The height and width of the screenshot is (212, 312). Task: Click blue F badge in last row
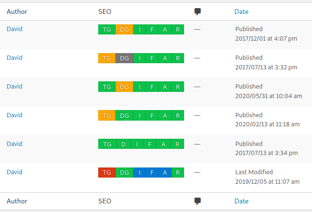[152, 172]
